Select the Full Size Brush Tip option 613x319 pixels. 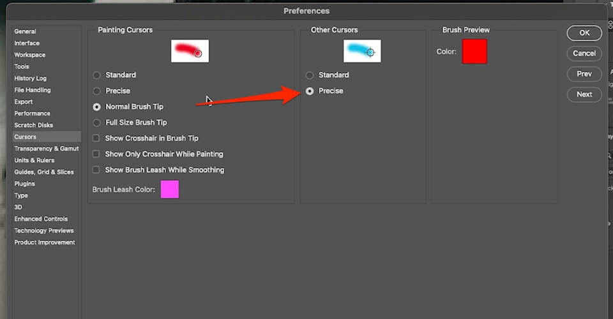tap(96, 122)
